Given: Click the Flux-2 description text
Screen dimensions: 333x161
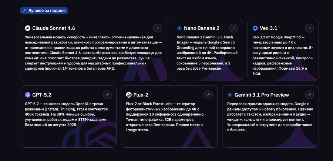Looking at the screenshot, I should (x=165, y=117).
